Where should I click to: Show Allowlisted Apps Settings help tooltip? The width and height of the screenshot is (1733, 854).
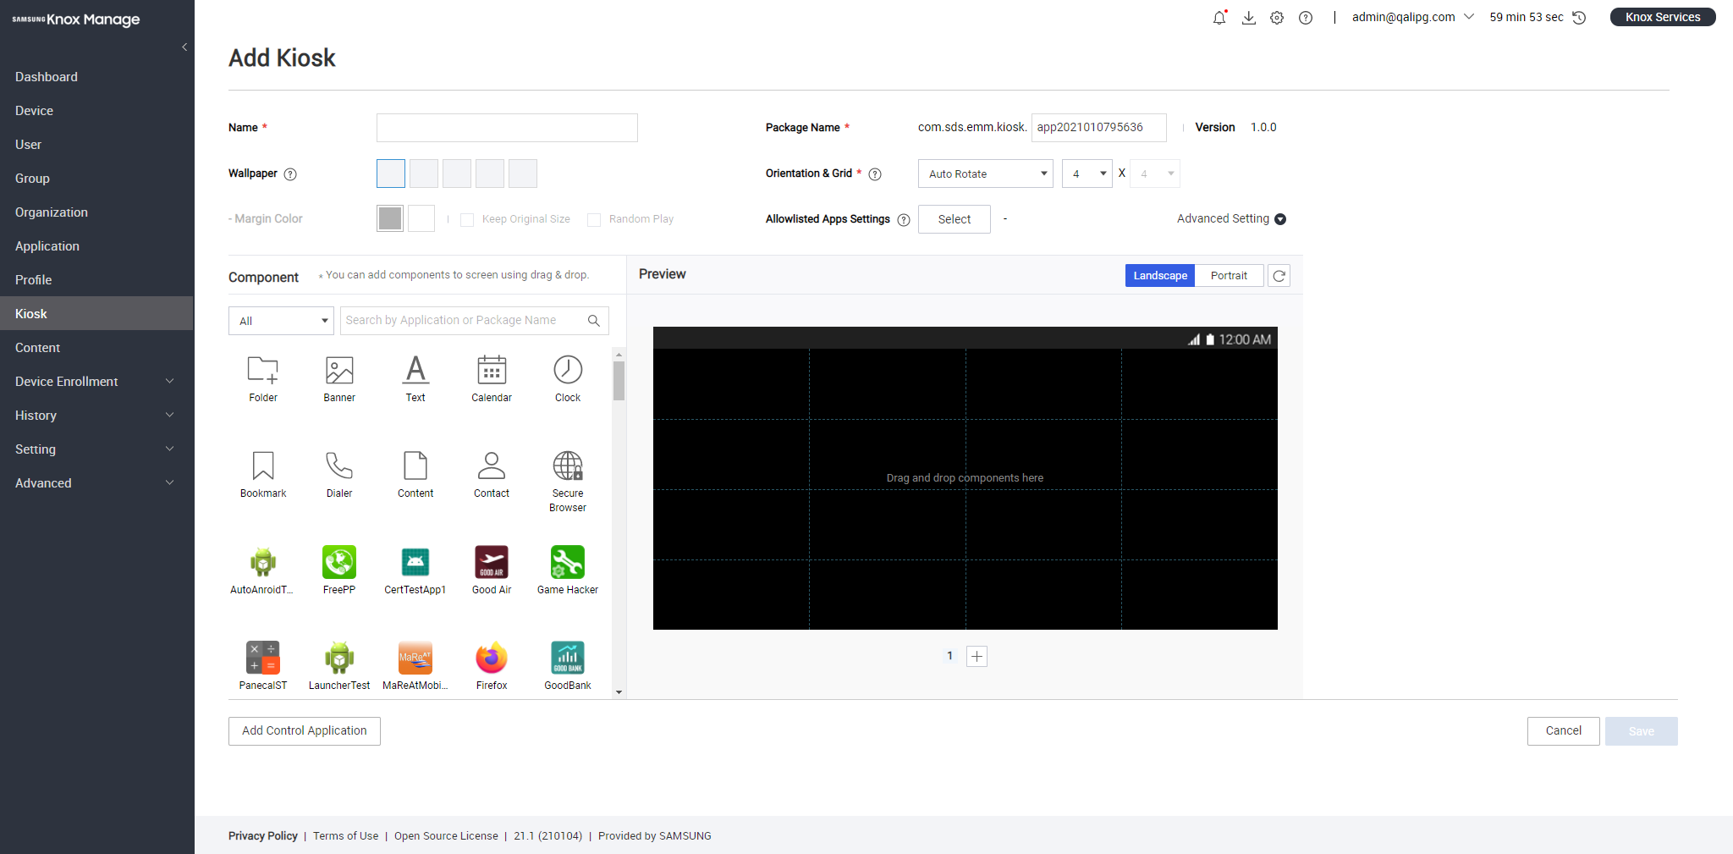(x=904, y=220)
